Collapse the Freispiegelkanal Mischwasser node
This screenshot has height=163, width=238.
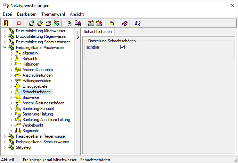[5, 48]
